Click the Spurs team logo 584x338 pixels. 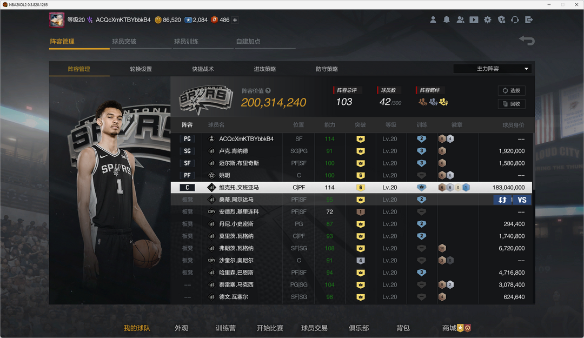pos(206,100)
